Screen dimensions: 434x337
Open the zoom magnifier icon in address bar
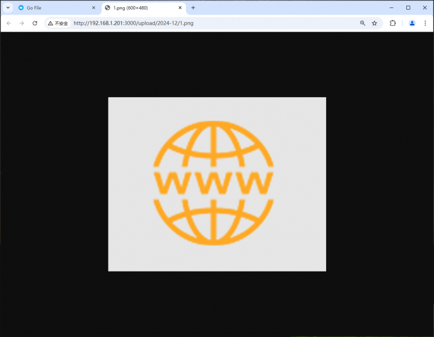[x=362, y=23]
